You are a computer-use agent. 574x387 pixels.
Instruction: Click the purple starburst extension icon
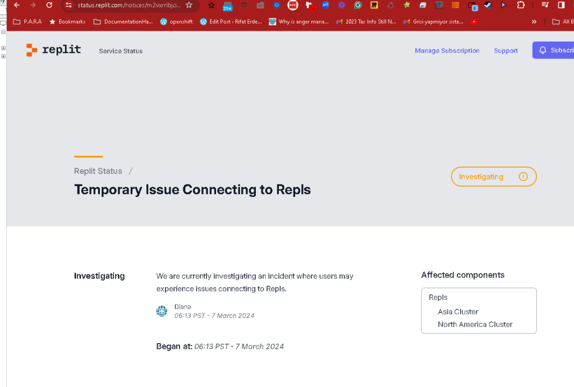pos(342,5)
